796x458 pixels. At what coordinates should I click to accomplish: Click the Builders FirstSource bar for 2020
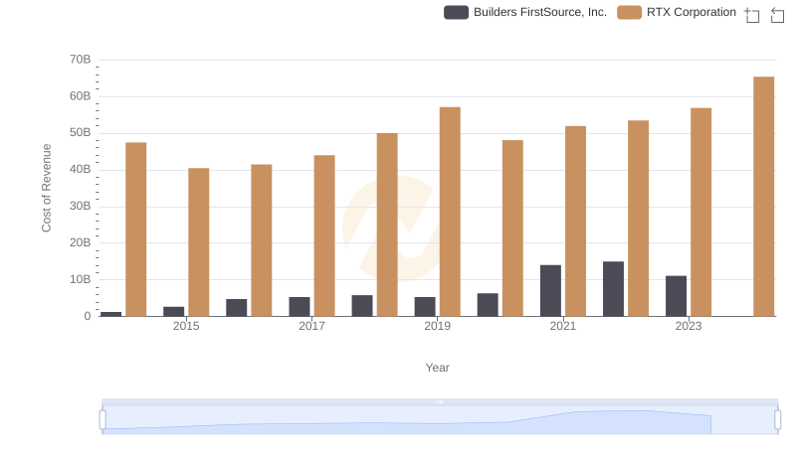click(x=488, y=305)
